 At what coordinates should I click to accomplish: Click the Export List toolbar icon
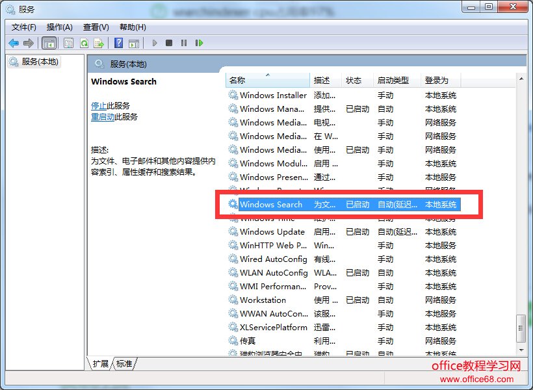click(x=98, y=44)
